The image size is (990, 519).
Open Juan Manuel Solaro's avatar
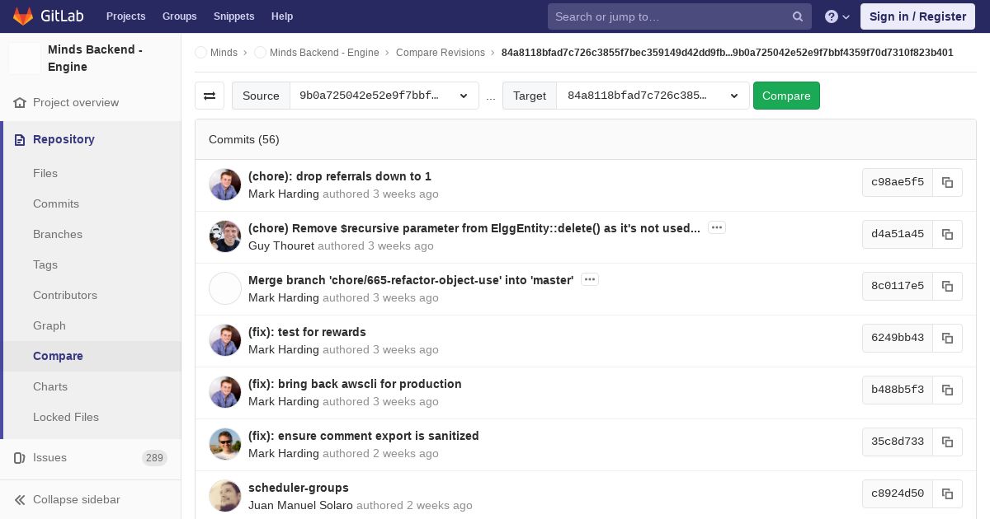point(225,496)
